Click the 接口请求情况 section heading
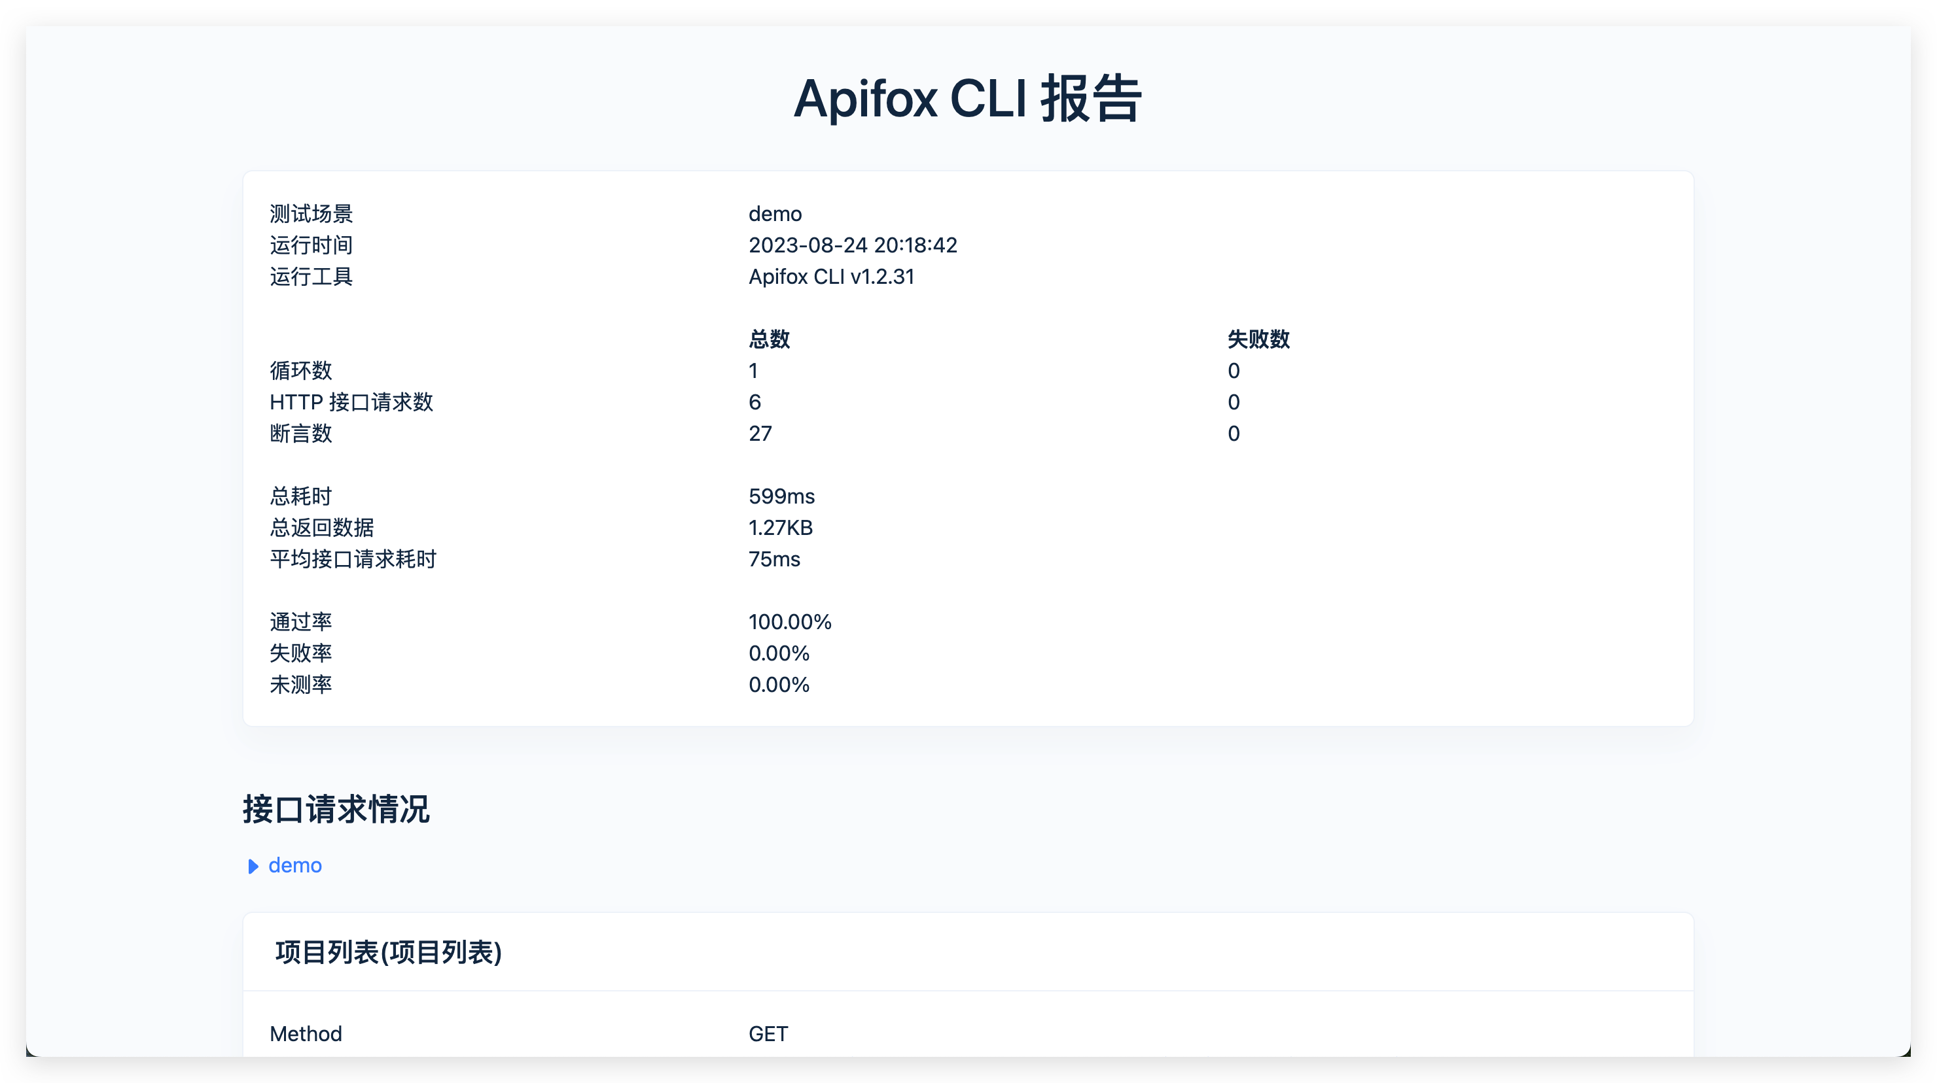The height and width of the screenshot is (1083, 1937). (x=336, y=810)
